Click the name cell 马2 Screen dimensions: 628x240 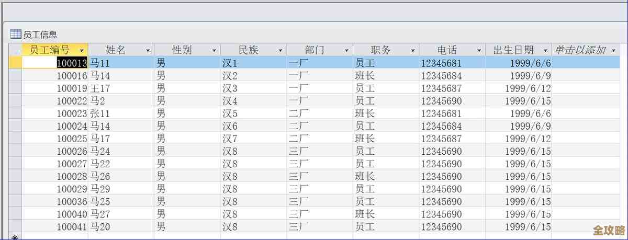point(121,100)
